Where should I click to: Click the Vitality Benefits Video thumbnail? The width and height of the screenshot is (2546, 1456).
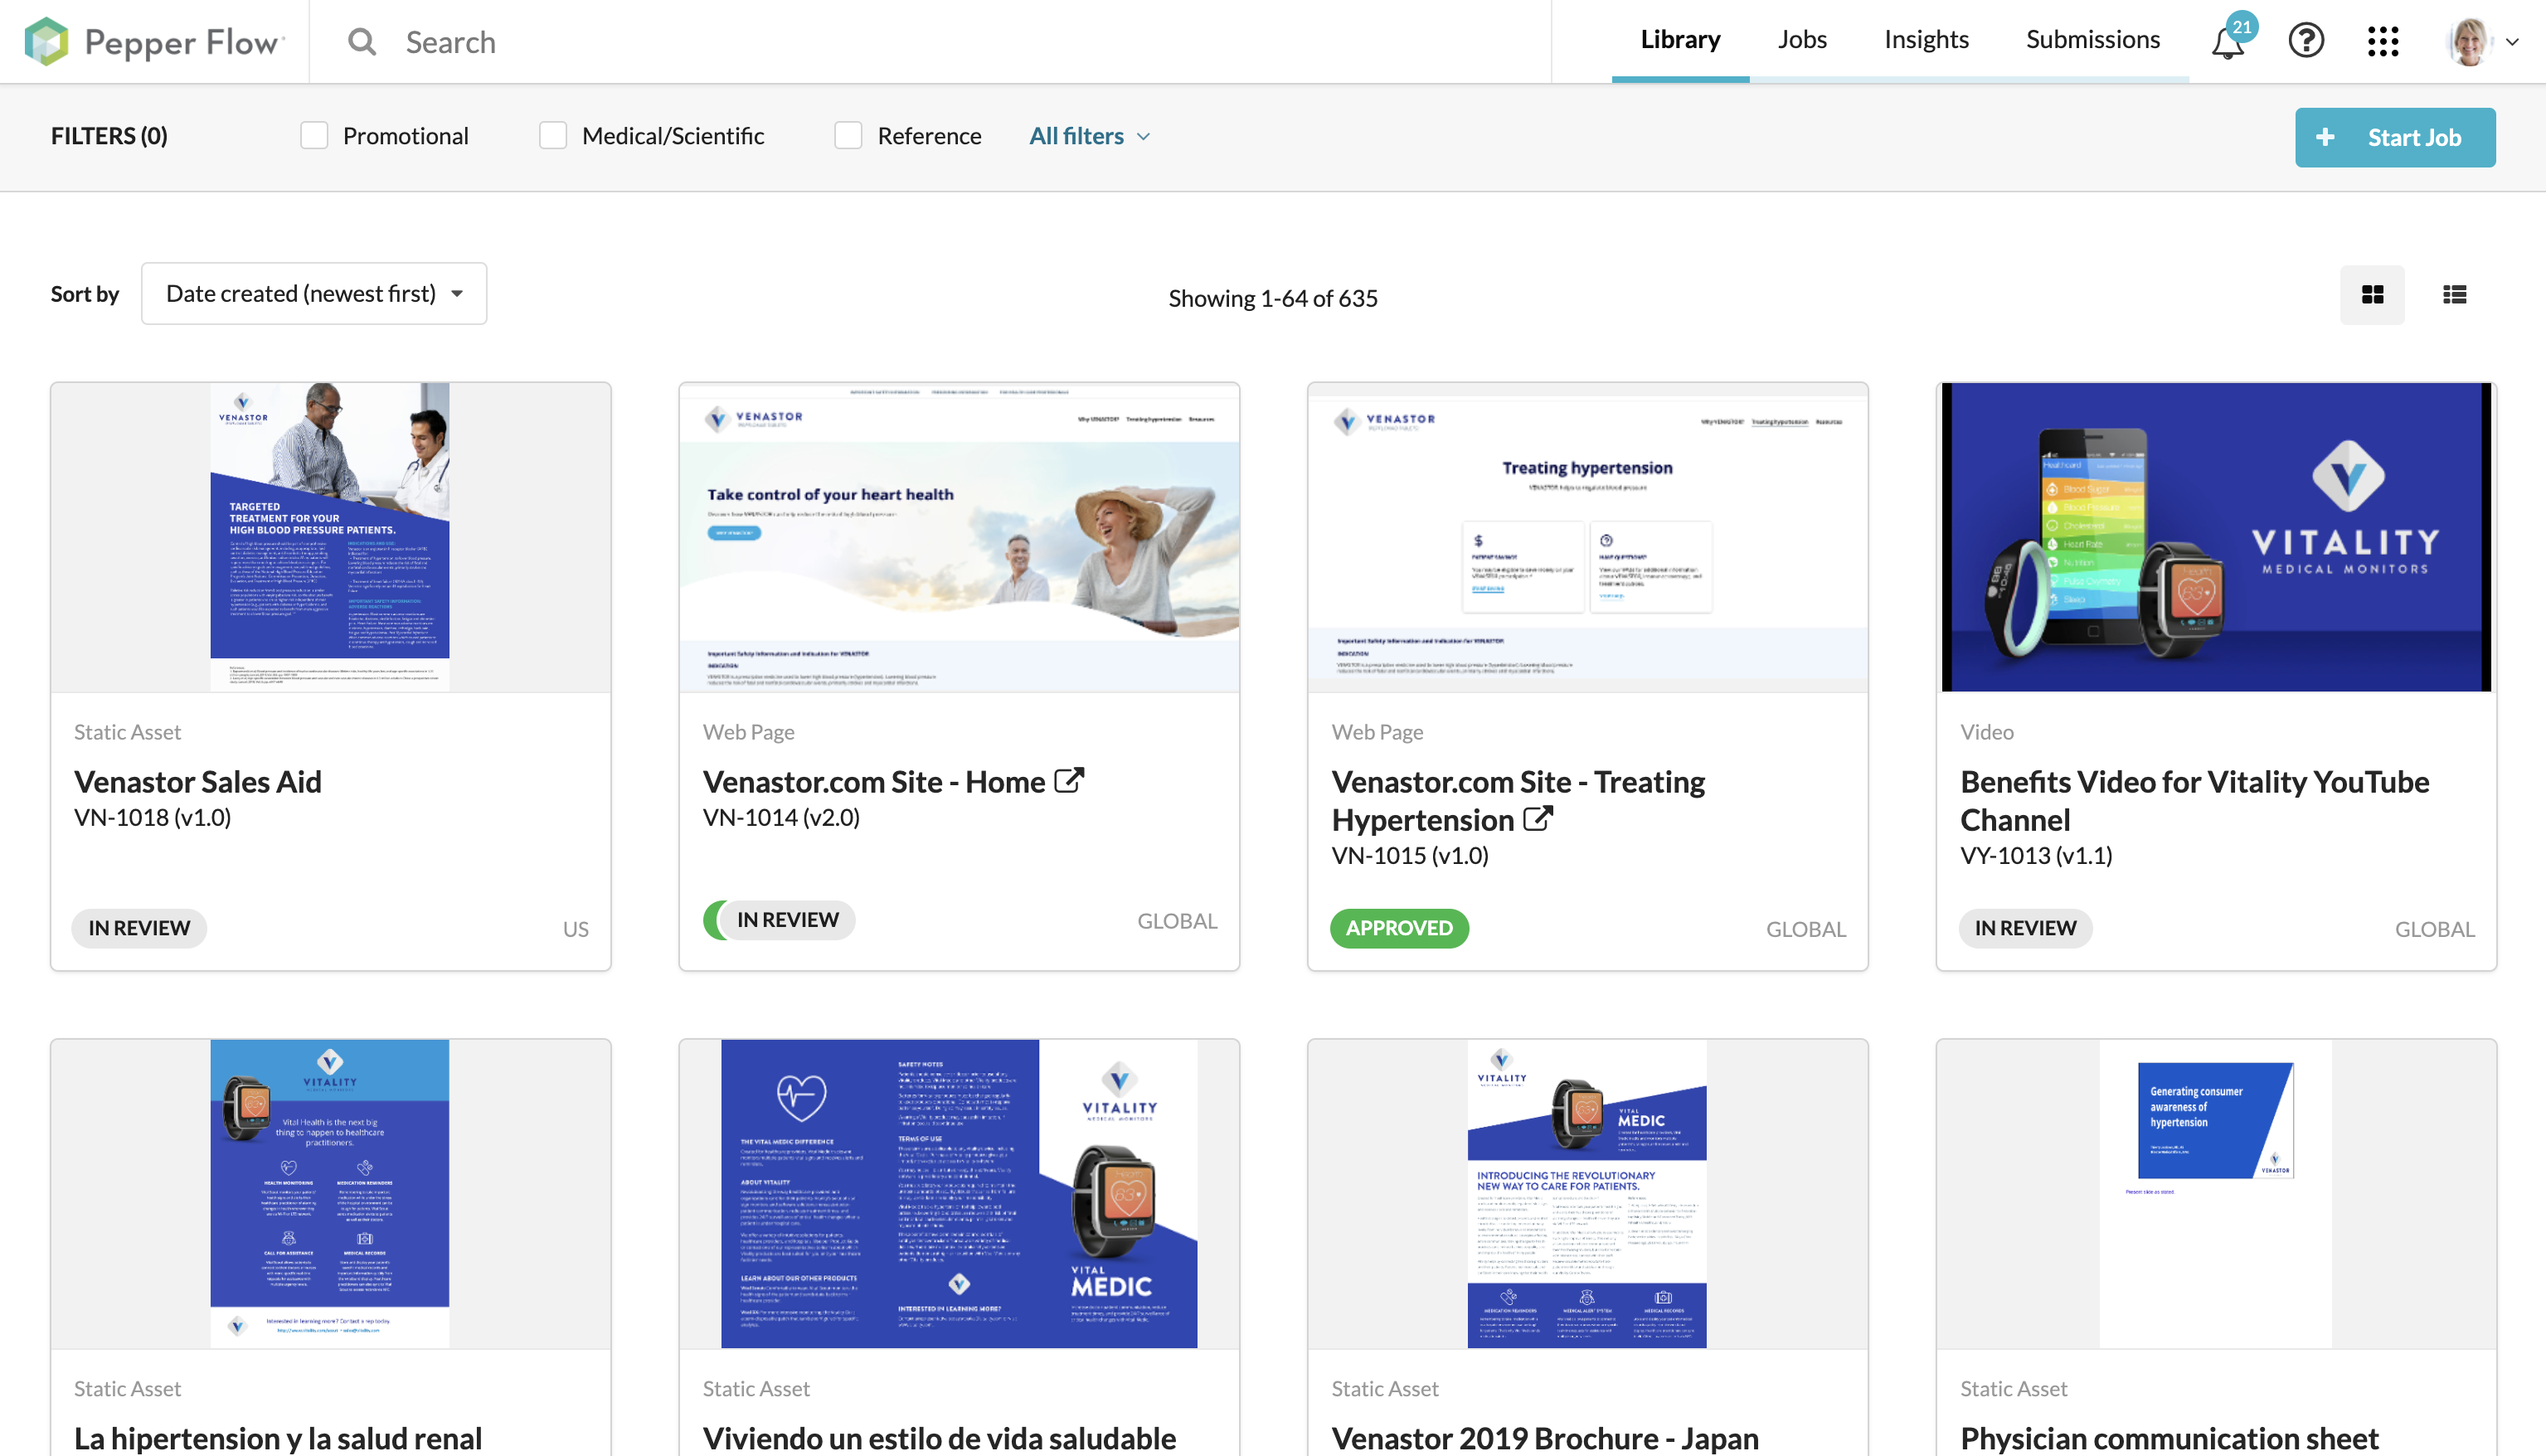click(x=2216, y=537)
